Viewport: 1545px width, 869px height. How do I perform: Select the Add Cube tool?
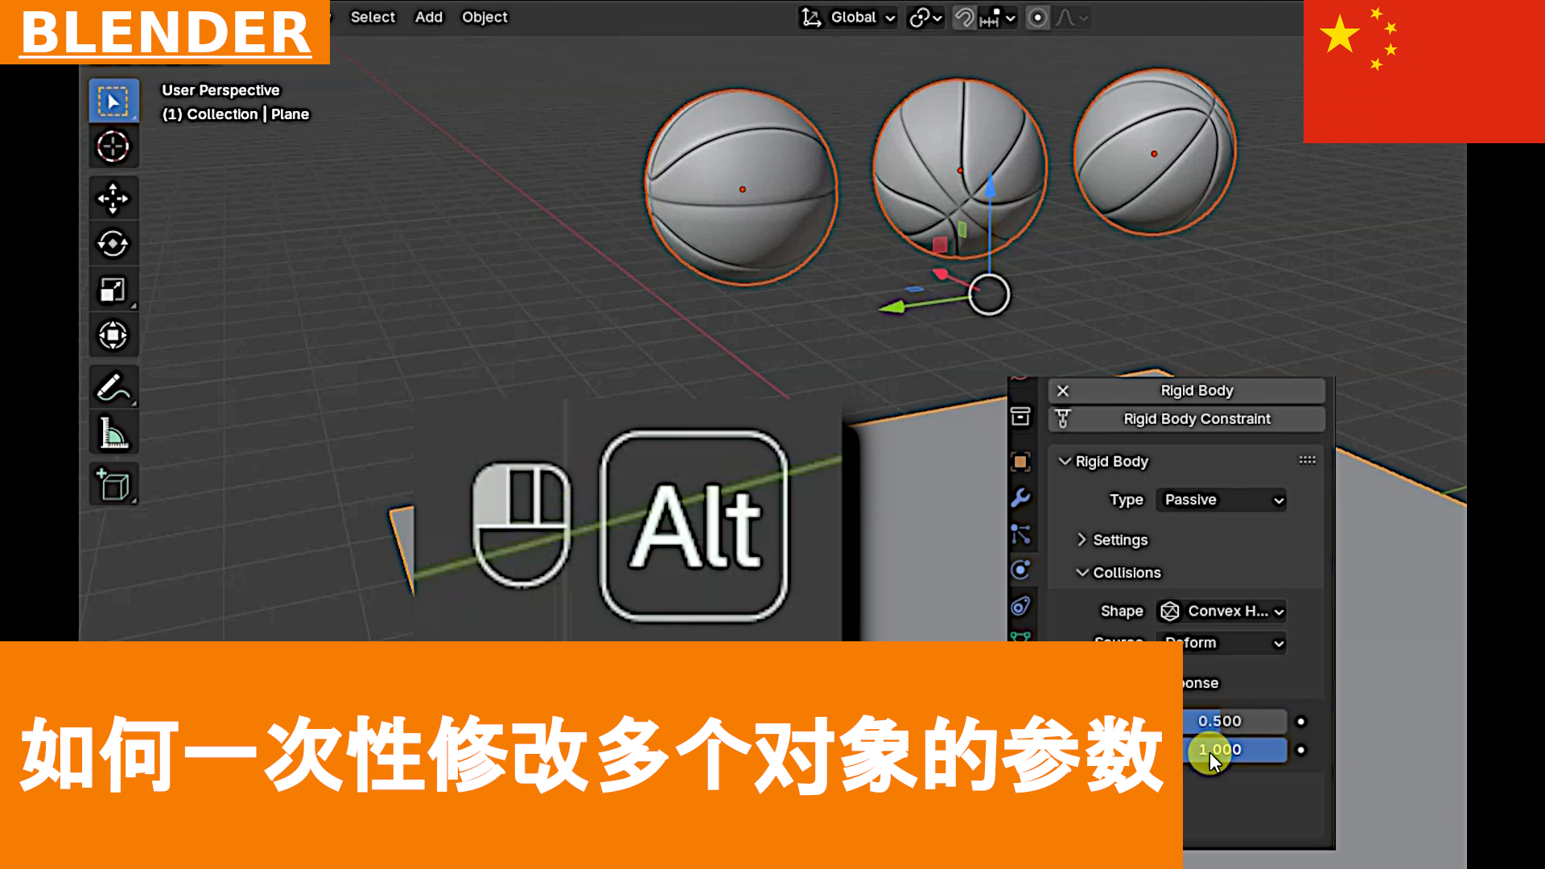pyautogui.click(x=113, y=484)
